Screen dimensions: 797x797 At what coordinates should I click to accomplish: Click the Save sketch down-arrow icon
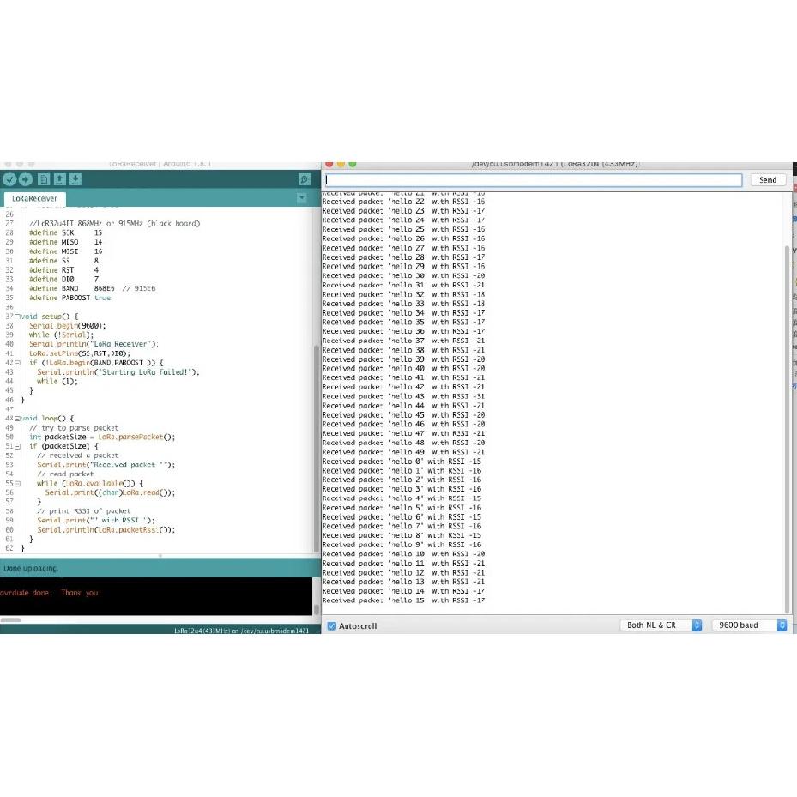(x=75, y=179)
